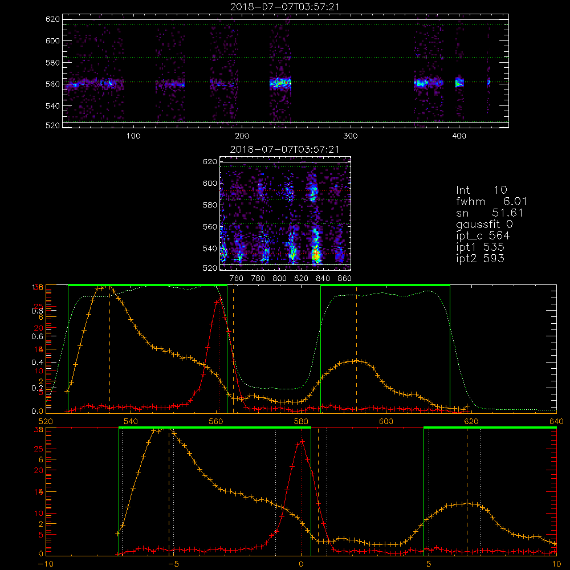Click the 540 x-axis label of third plot
Image resolution: width=570 pixels, height=570 pixels.
pyautogui.click(x=131, y=421)
